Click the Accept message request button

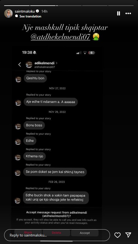(85, 233)
